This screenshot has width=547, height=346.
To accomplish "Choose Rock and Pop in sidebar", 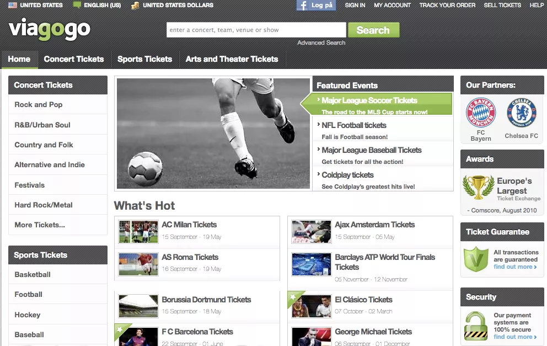I will [x=39, y=105].
